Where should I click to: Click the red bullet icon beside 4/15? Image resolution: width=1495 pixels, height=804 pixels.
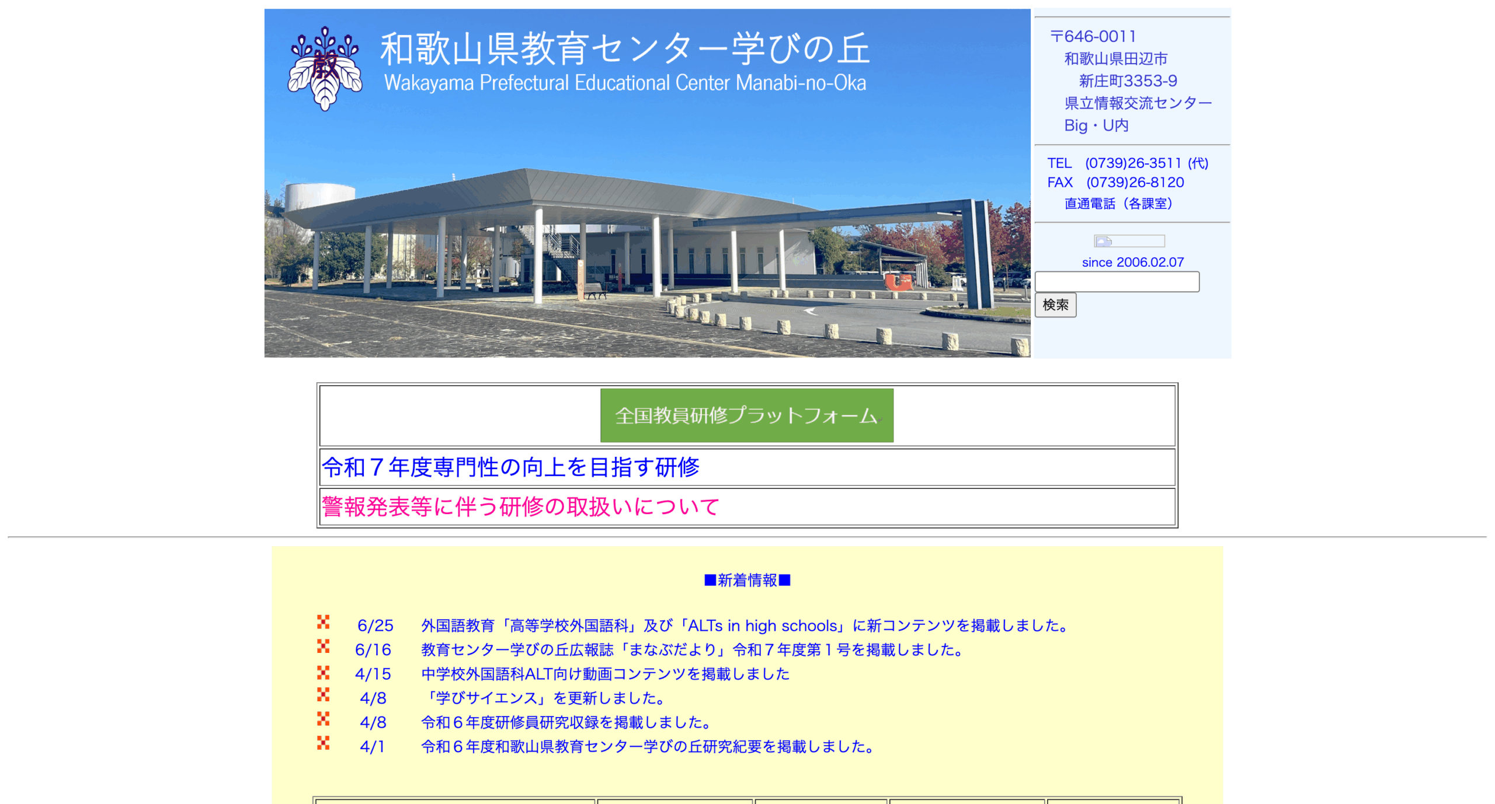[x=323, y=673]
